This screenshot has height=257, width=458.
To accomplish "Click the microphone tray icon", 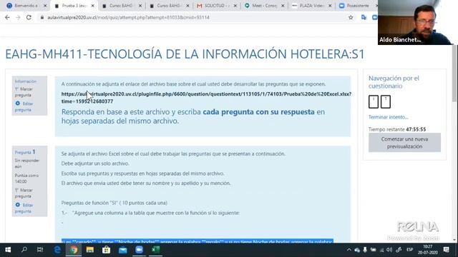I will (x=365, y=250).
